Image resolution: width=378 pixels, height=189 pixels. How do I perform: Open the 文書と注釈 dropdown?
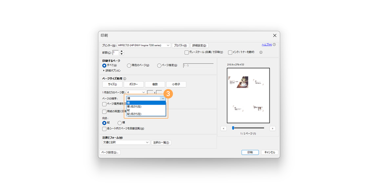[x=126, y=143]
